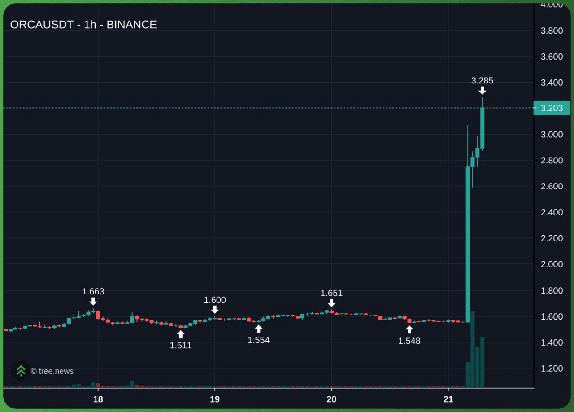Click the 1.663 high price label
The height and width of the screenshot is (412, 574).
tap(93, 292)
